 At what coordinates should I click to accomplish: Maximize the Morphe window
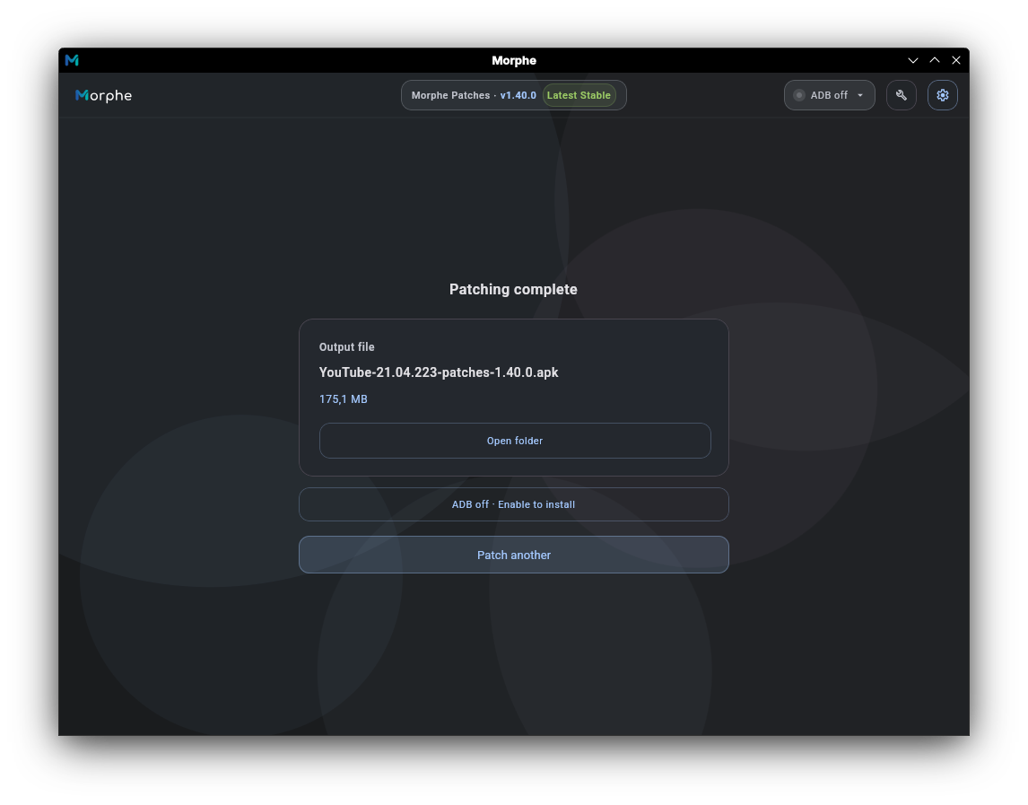(934, 60)
